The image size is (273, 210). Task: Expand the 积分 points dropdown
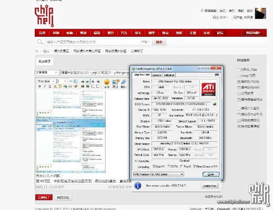click(220, 17)
